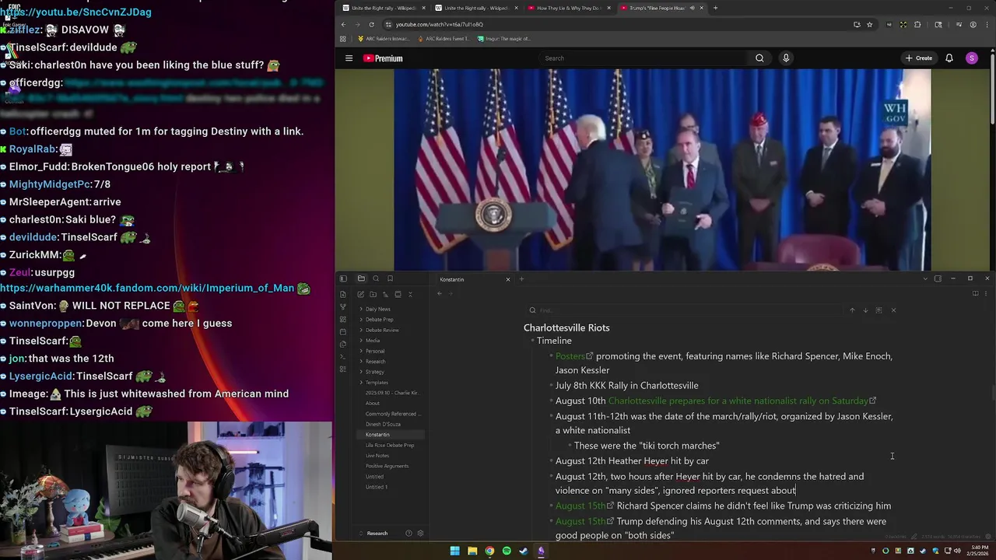
Task: Click the YouTube Create button
Action: [x=918, y=58]
